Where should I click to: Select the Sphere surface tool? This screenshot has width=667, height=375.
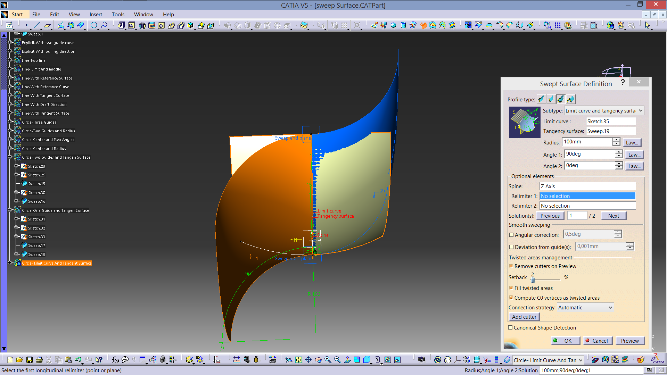pos(393,25)
